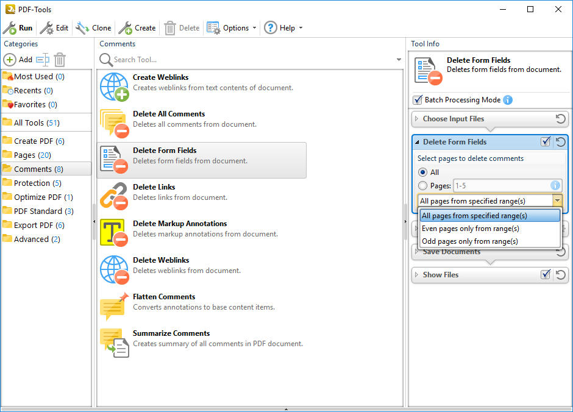Screen dimensions: 573x412
Task: Click the rename category icon
Action: [x=42, y=60]
